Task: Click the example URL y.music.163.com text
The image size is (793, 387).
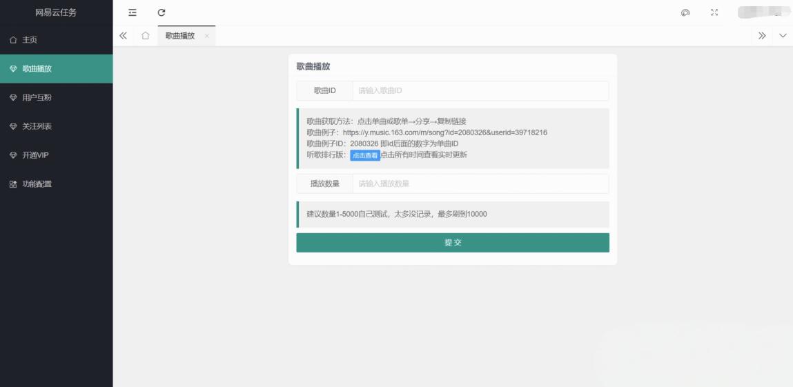Action: [445, 132]
